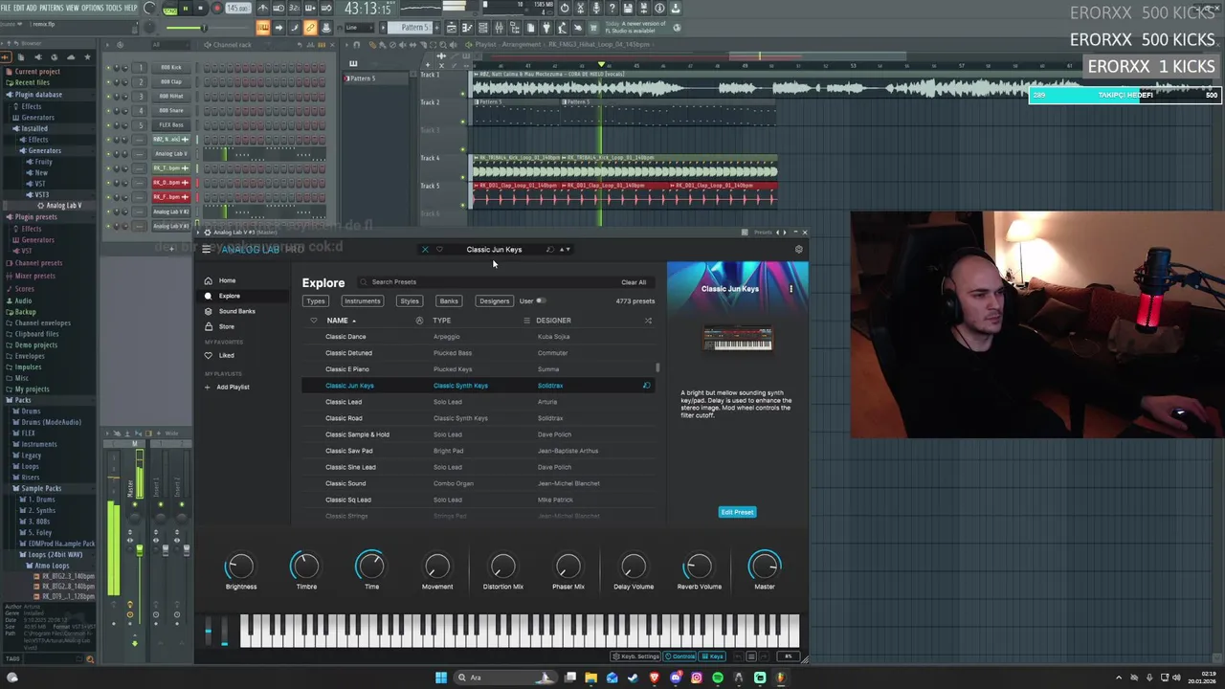Open Brave browser from the taskbar
1225x689 pixels.
pyautogui.click(x=655, y=678)
